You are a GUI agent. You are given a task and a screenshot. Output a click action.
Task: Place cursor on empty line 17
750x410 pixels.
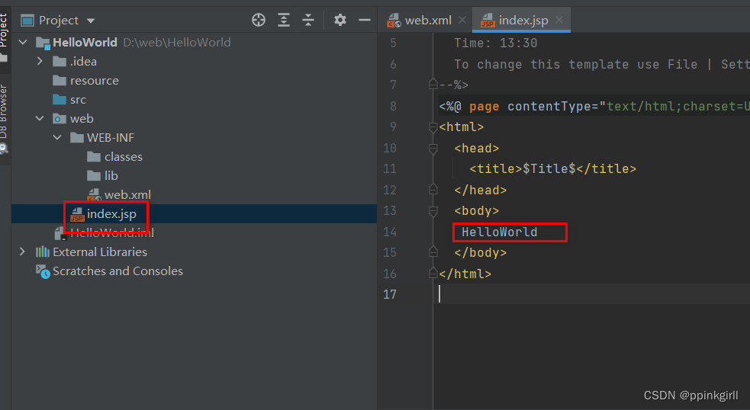(593, 294)
